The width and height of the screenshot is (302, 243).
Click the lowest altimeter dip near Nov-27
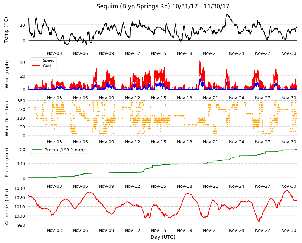(x=259, y=221)
